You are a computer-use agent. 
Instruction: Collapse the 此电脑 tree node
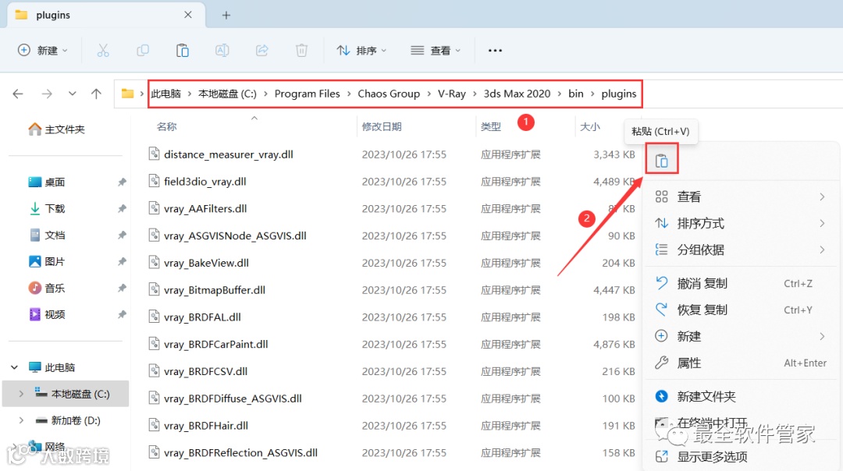[x=15, y=367]
